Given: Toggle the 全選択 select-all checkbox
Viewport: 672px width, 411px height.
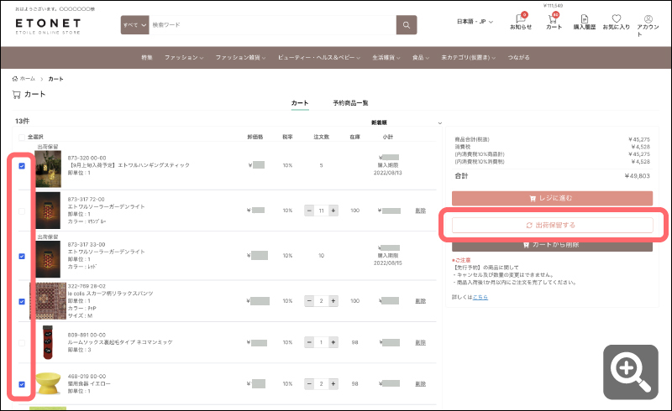Looking at the screenshot, I should pos(22,138).
